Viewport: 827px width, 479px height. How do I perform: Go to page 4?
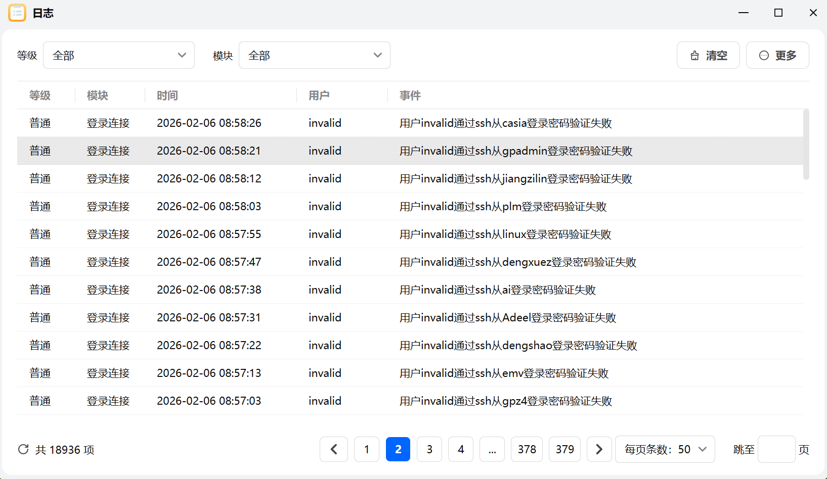[461, 449]
